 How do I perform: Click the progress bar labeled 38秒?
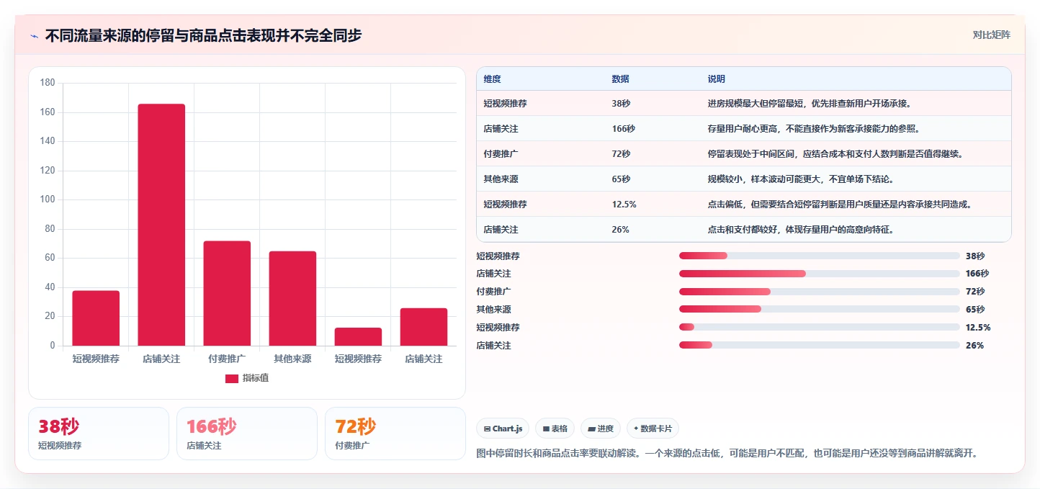click(x=820, y=256)
